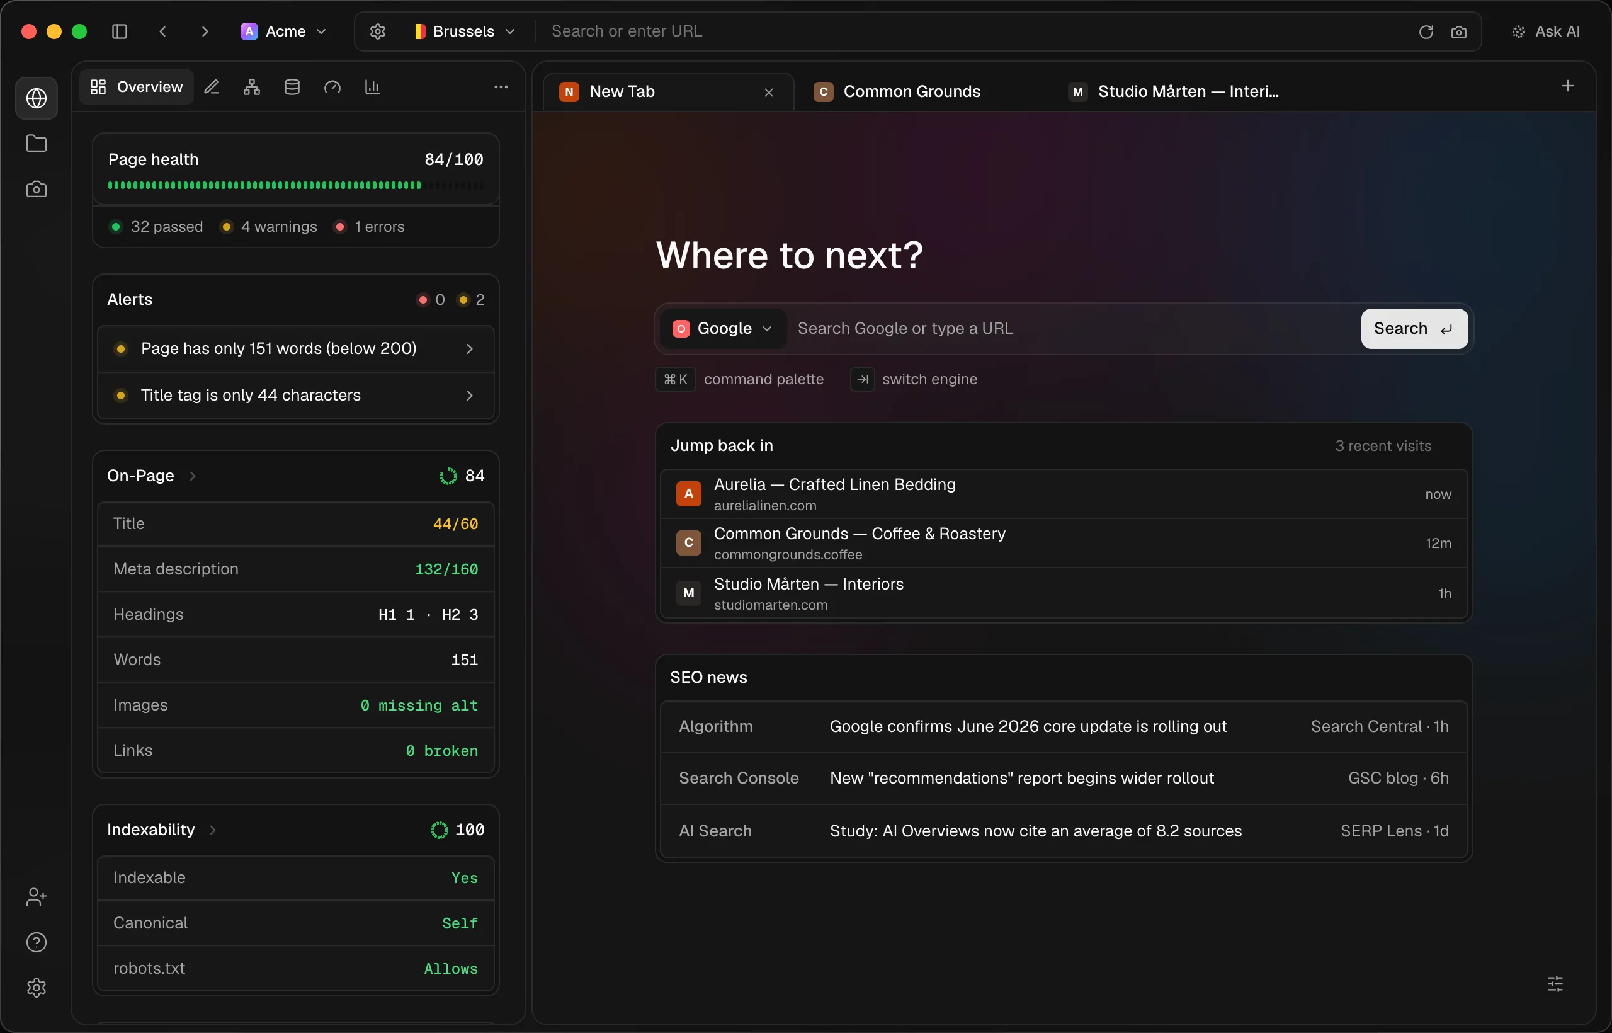
Task: Expand the Indexability section
Action: click(162, 830)
